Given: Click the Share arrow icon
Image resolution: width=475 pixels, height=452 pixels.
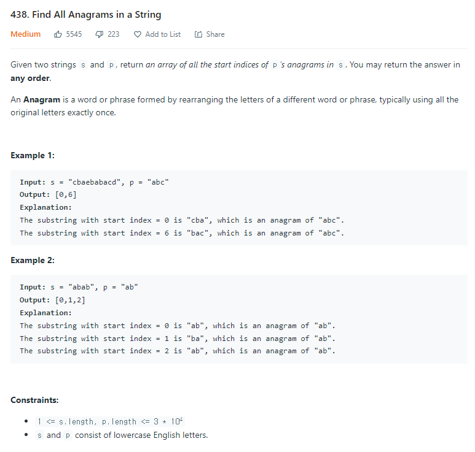Looking at the screenshot, I should (x=198, y=34).
